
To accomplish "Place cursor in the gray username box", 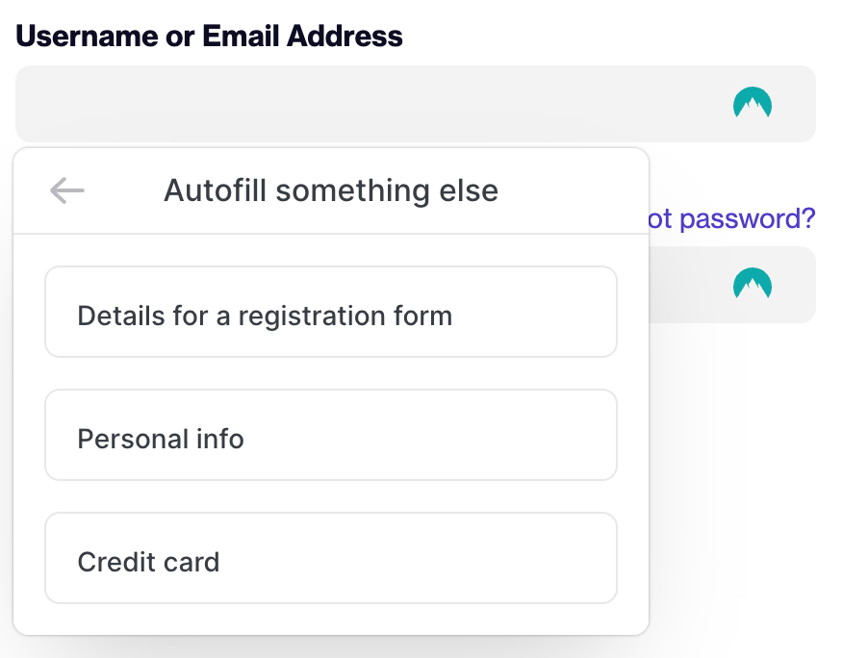I will 416,104.
